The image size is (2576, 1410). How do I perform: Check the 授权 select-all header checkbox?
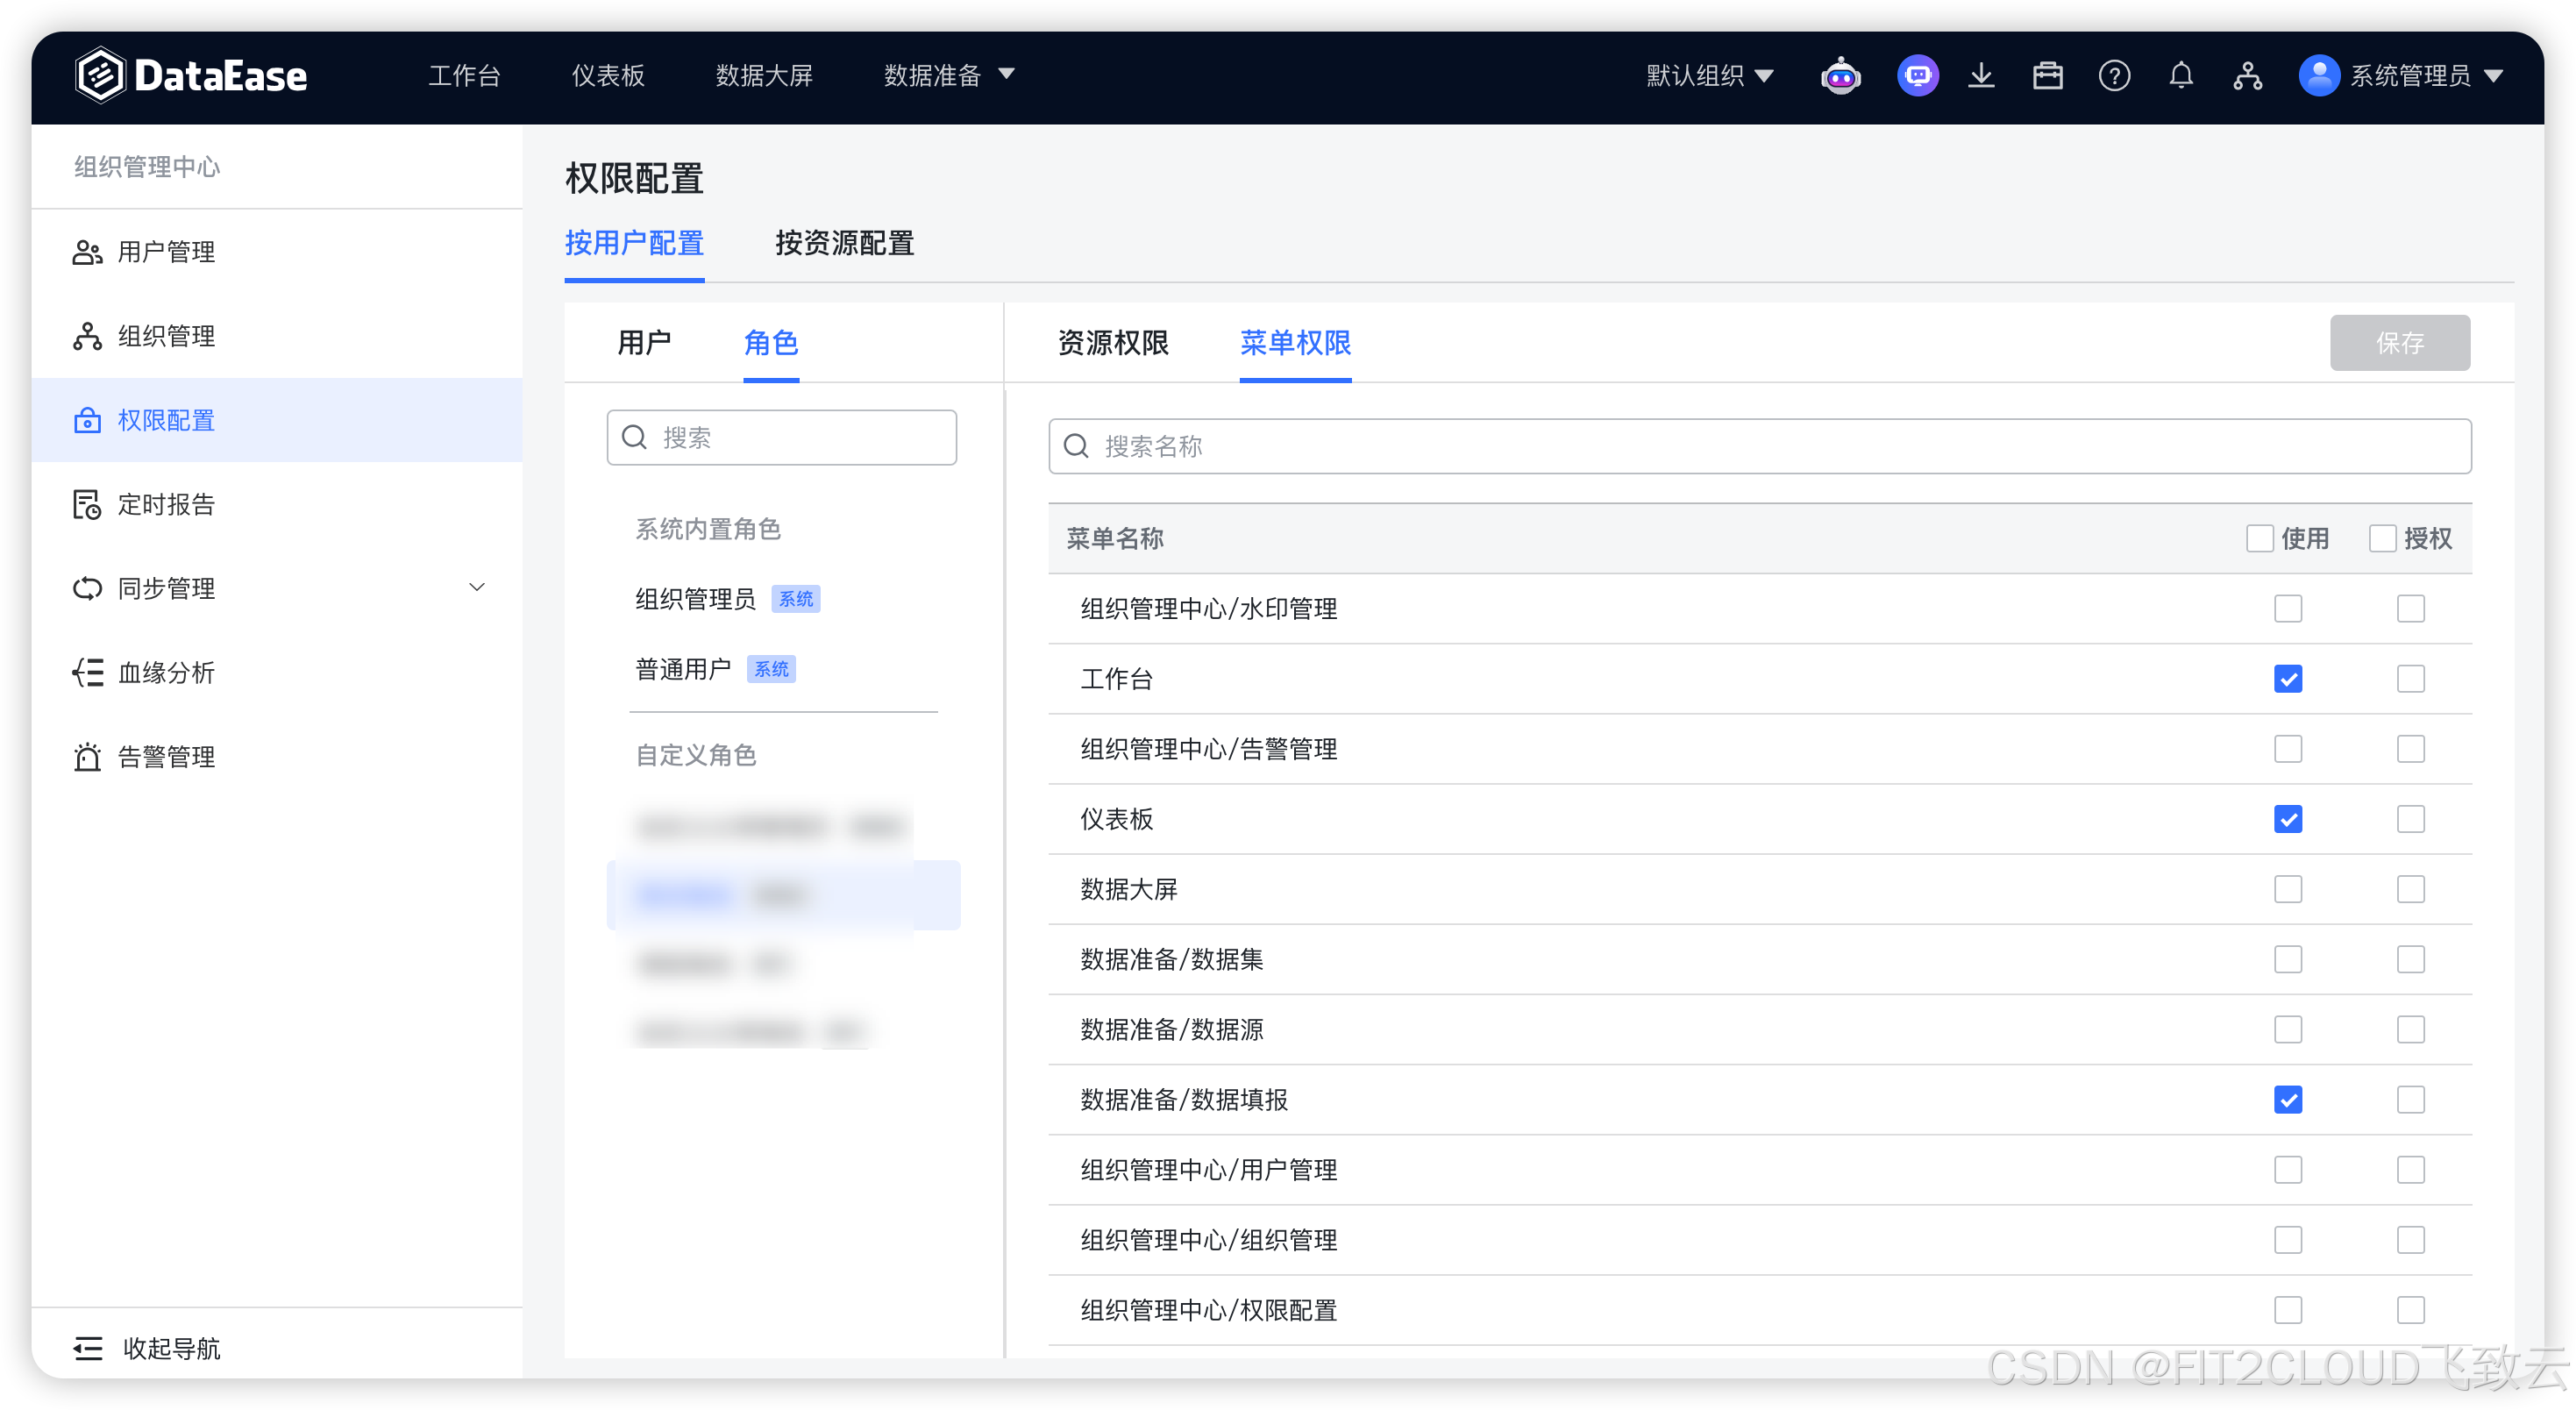(x=2382, y=539)
